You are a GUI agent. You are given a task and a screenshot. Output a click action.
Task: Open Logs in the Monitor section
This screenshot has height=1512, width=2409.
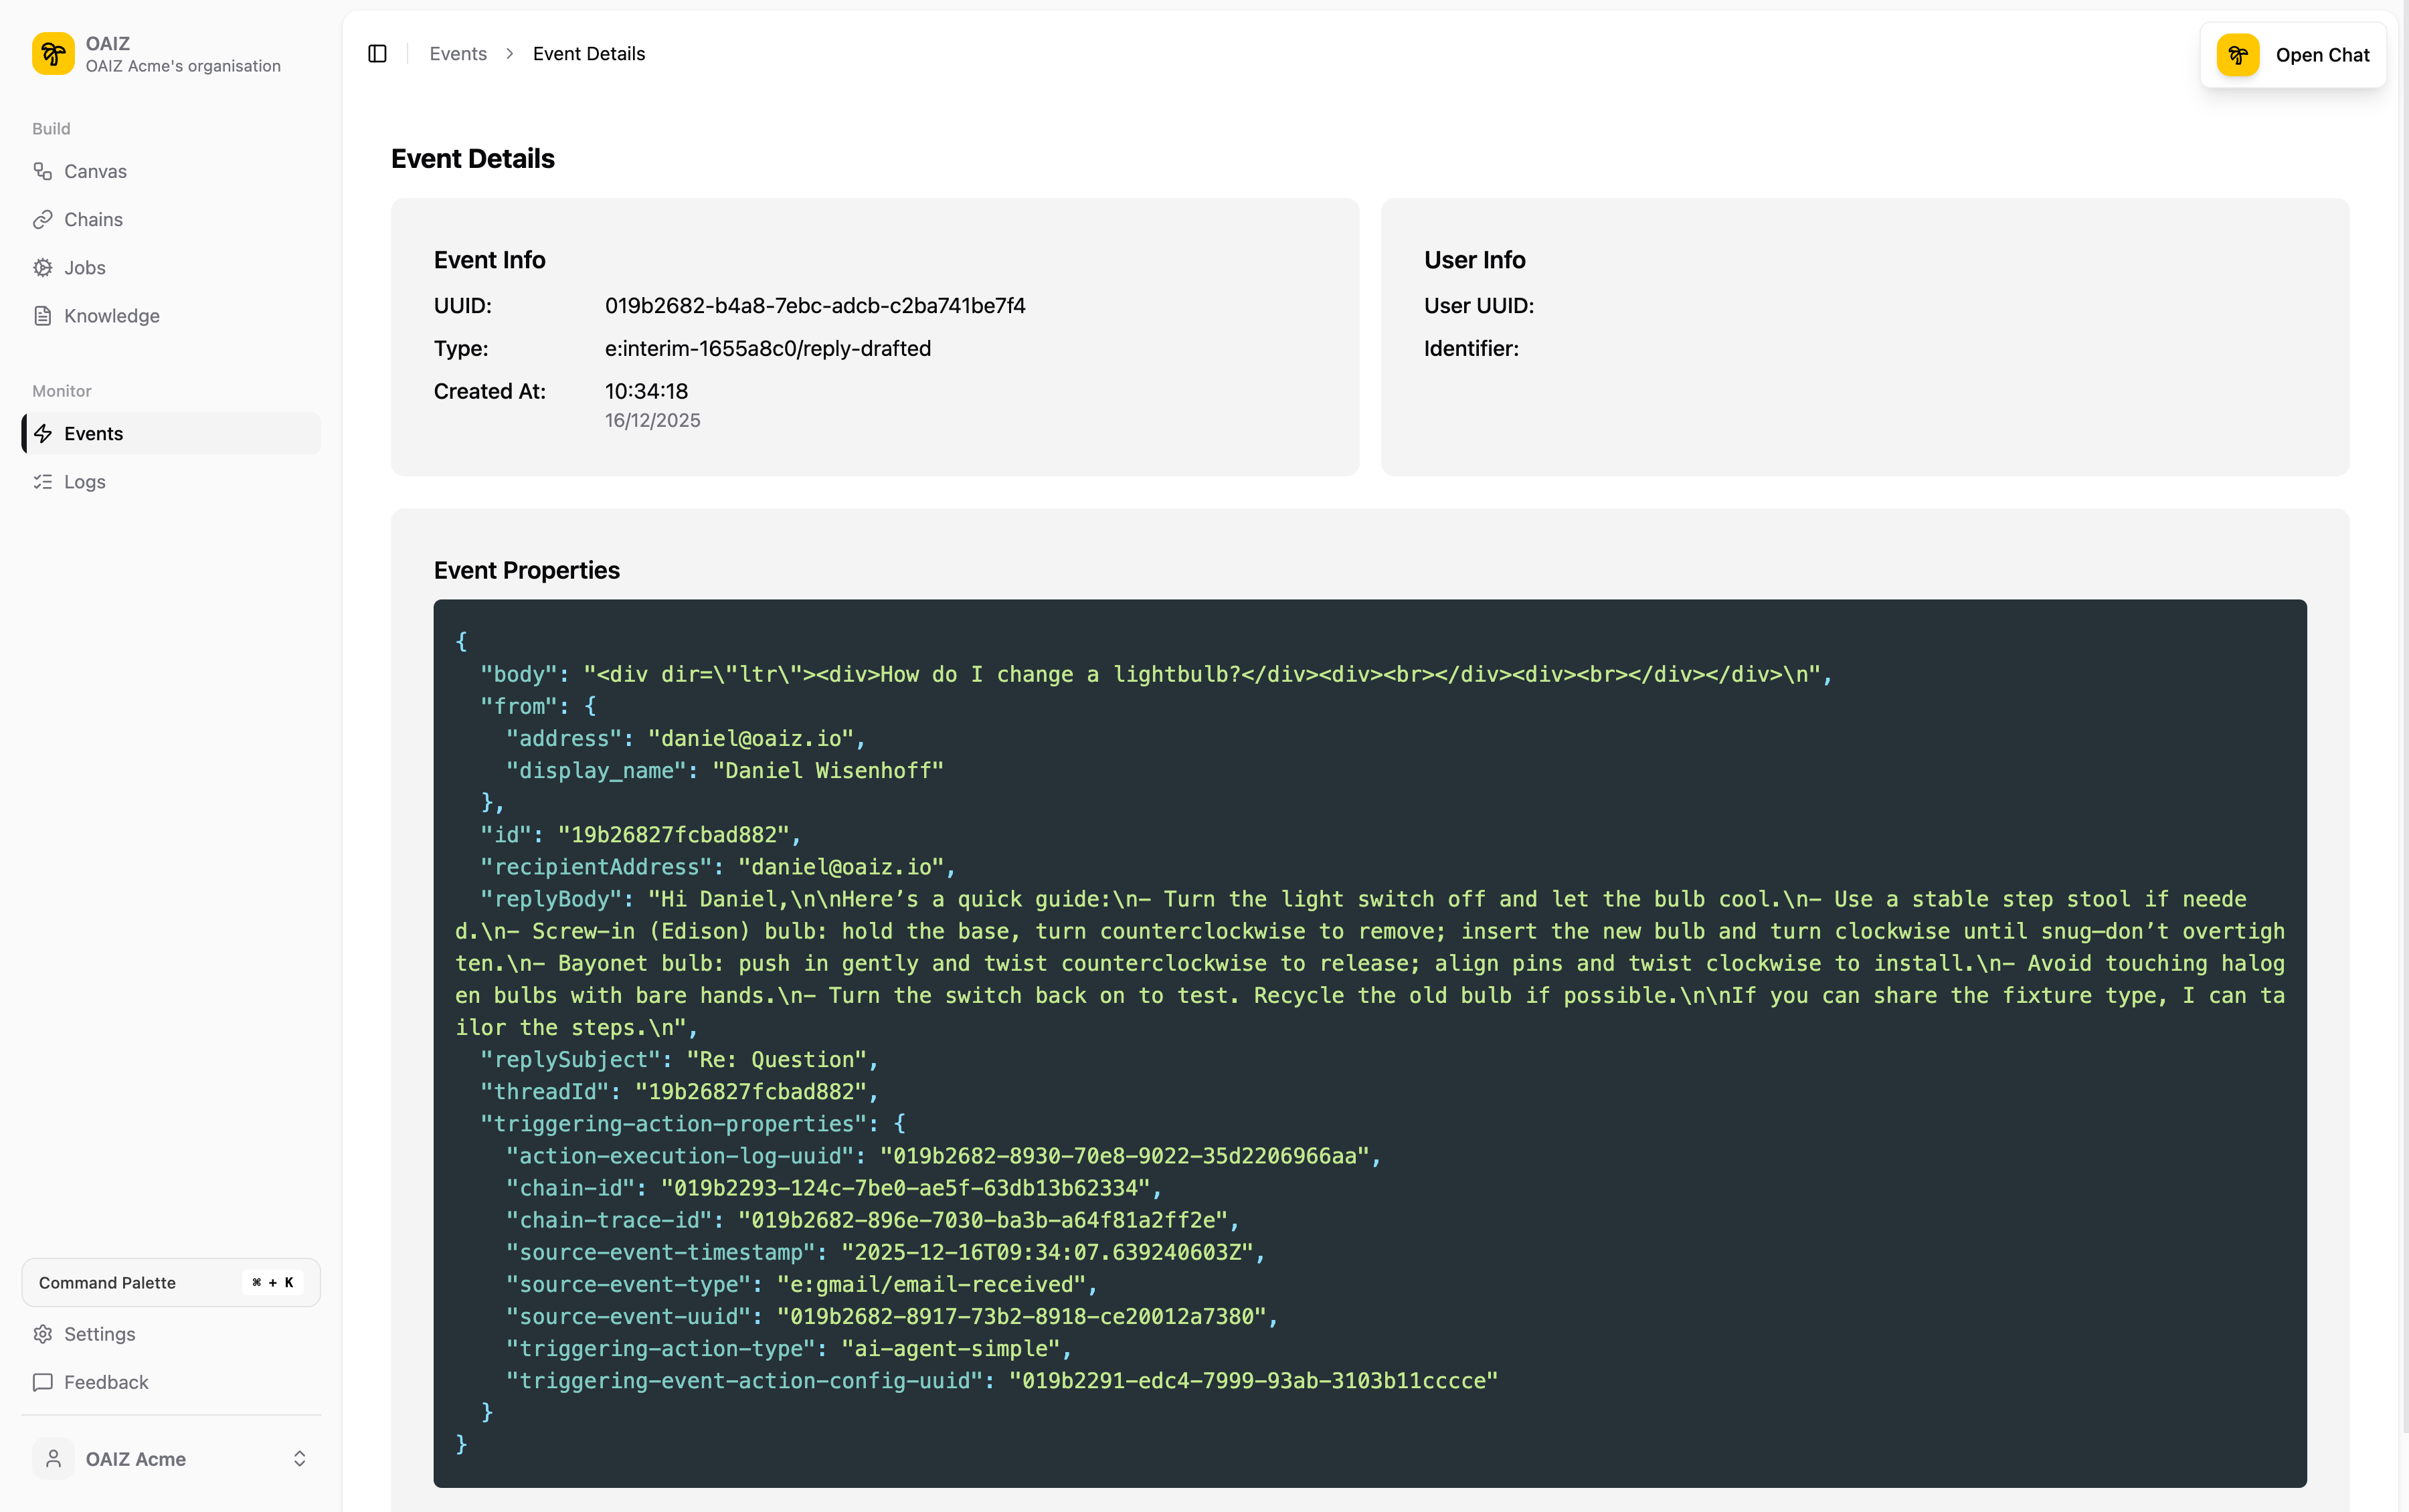[85, 481]
